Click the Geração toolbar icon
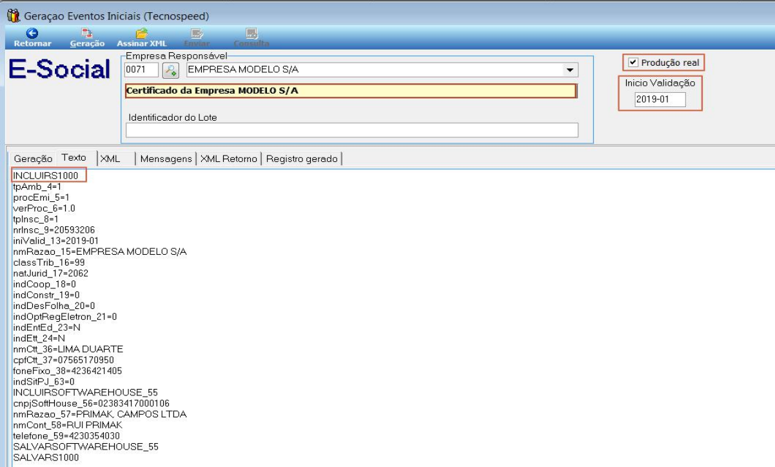775x467 pixels. (86, 33)
